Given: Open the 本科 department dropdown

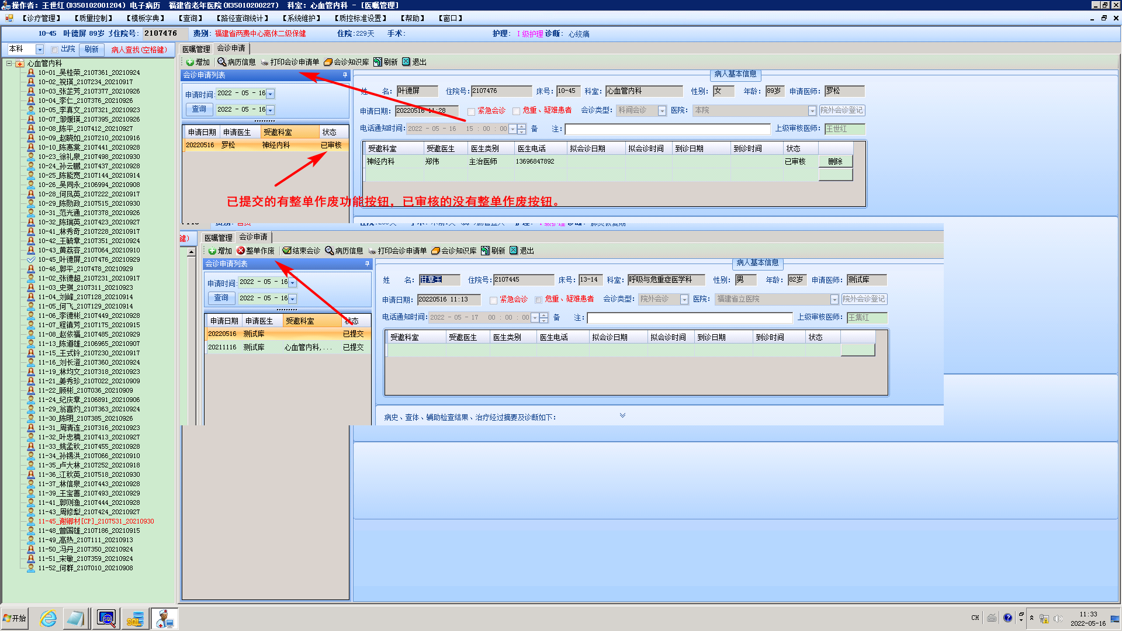Looking at the screenshot, I should pyautogui.click(x=40, y=50).
